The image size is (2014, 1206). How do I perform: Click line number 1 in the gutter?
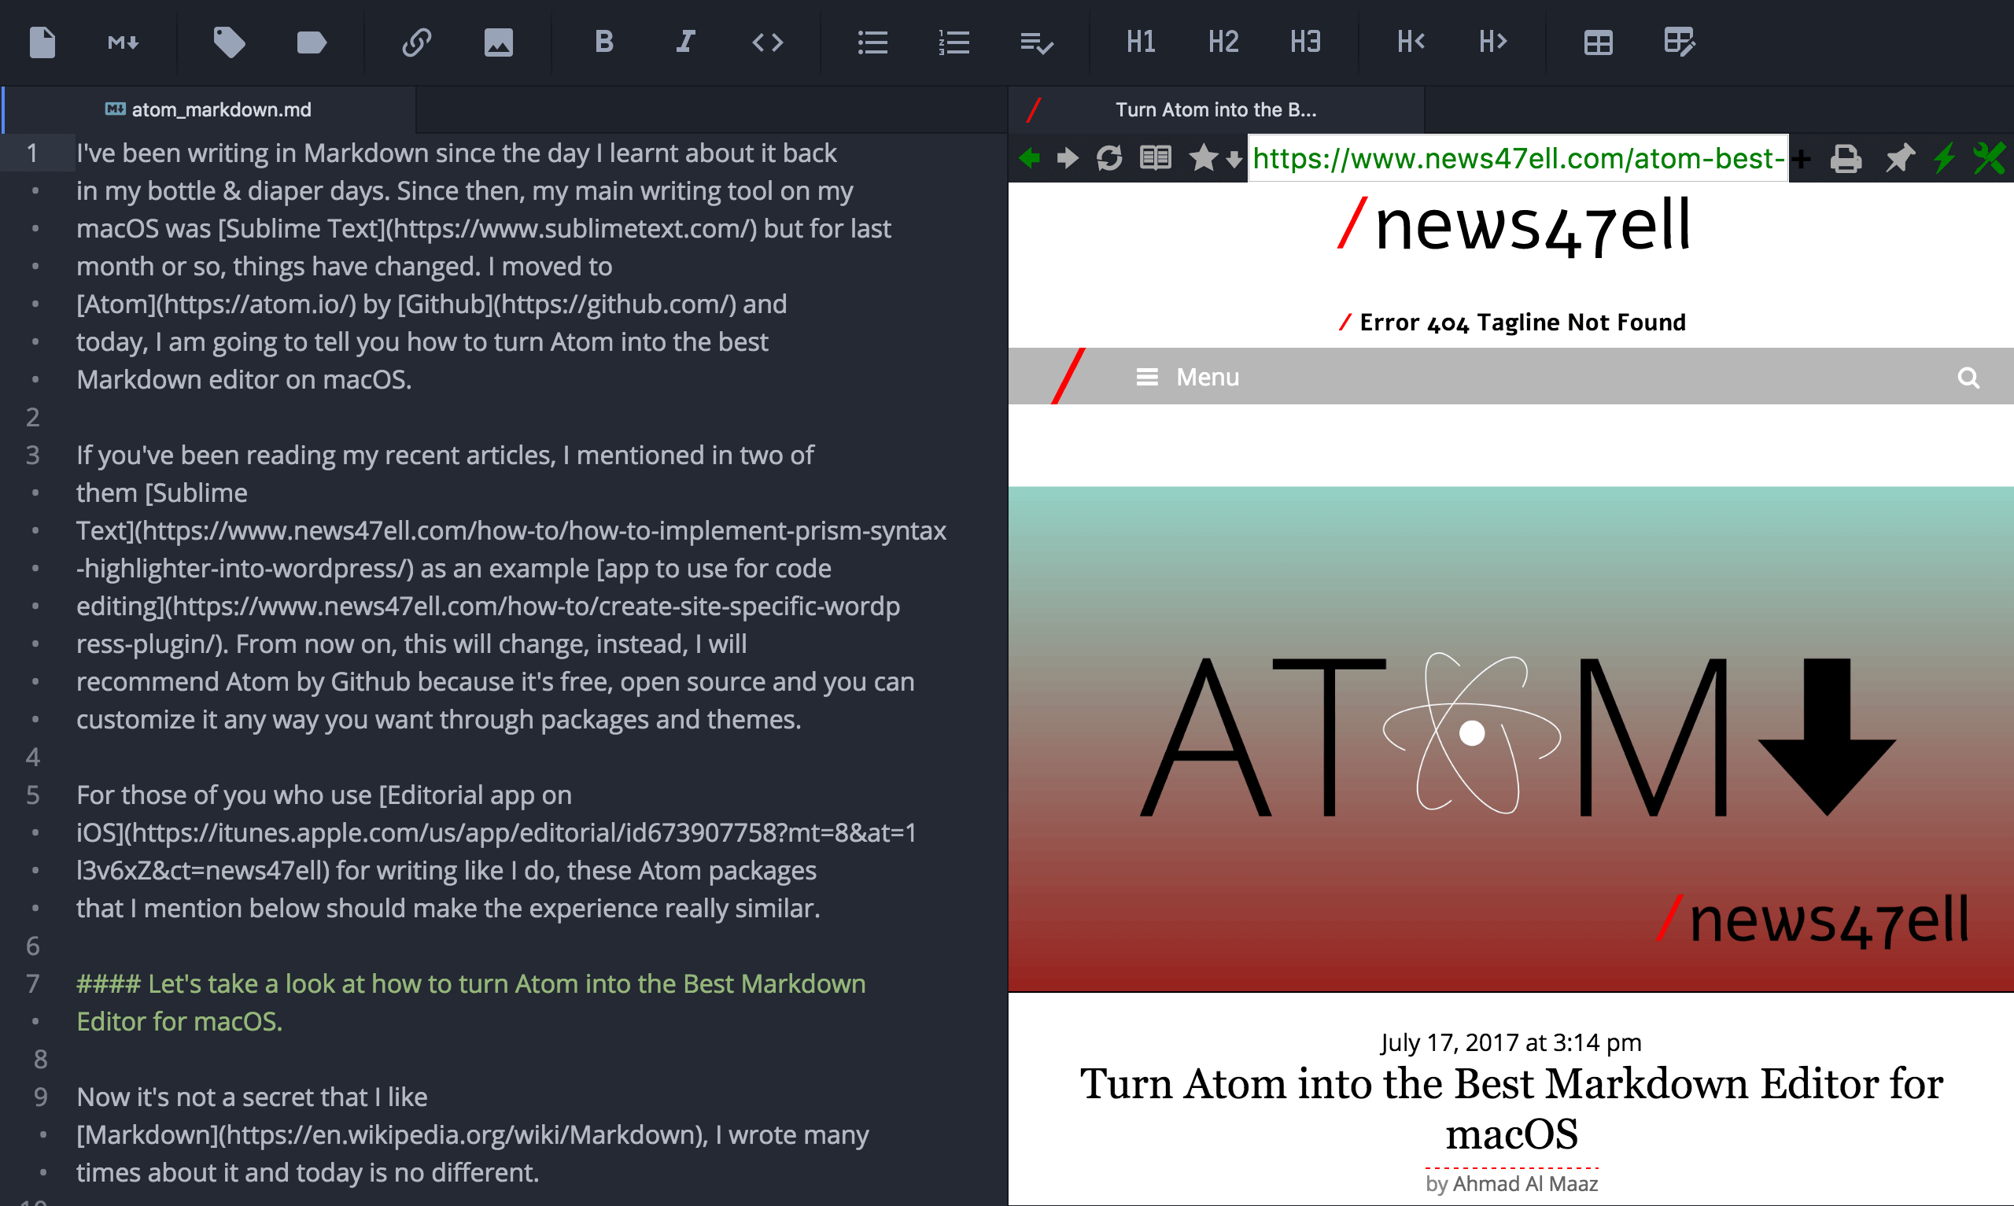point(32,153)
